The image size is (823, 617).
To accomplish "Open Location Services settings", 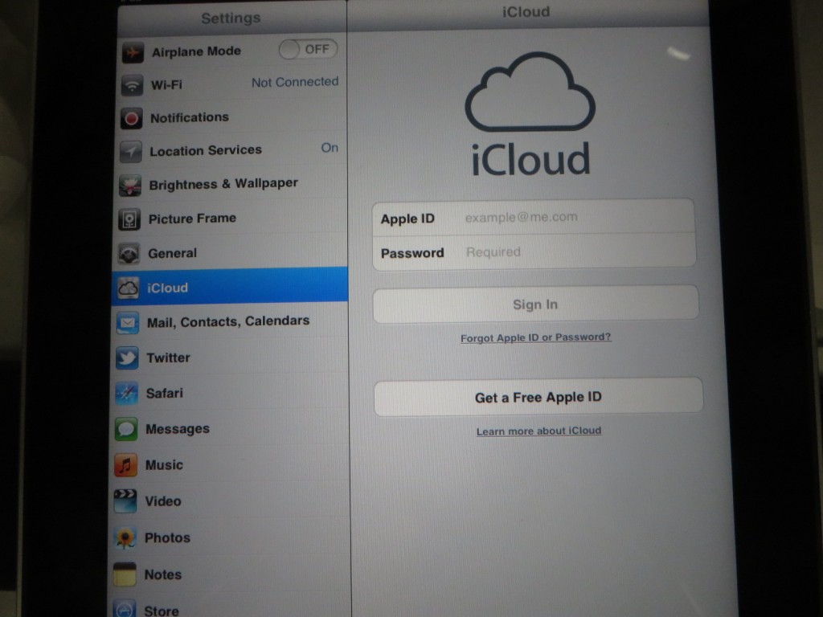I will click(231, 151).
